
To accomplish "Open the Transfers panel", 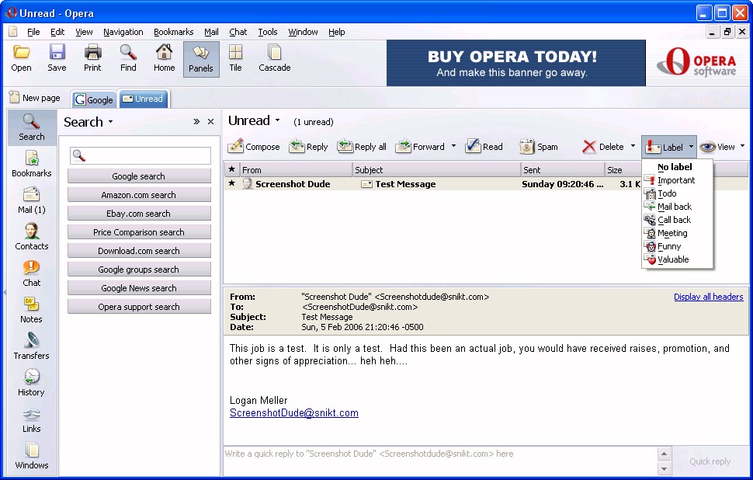I will 31,340.
